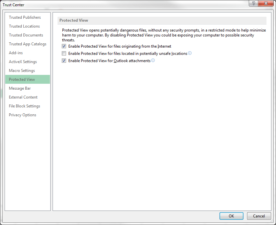
Task: Open ActiveX Settings
Action: coord(23,61)
